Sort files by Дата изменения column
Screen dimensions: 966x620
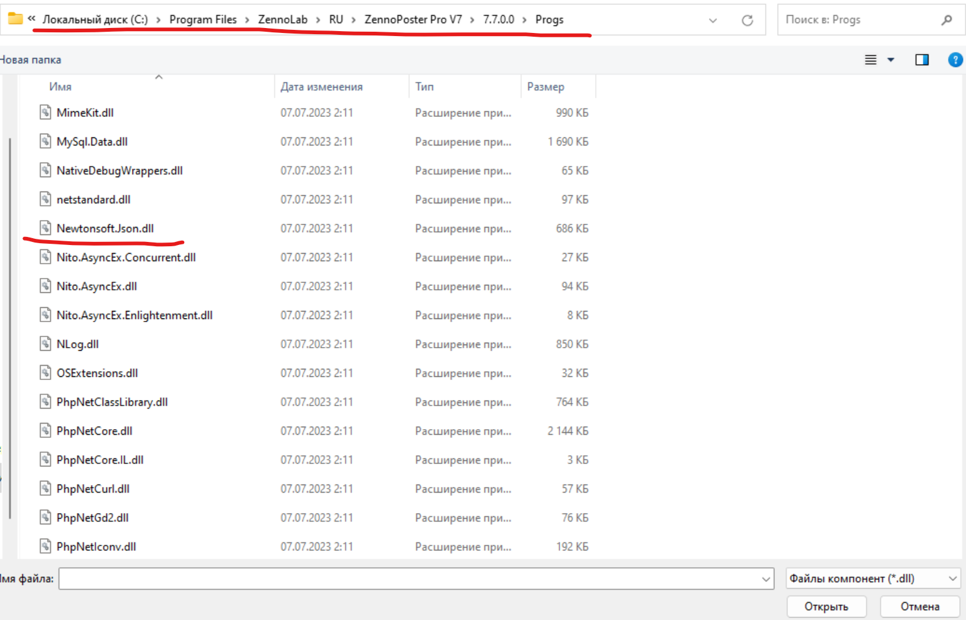(x=321, y=86)
